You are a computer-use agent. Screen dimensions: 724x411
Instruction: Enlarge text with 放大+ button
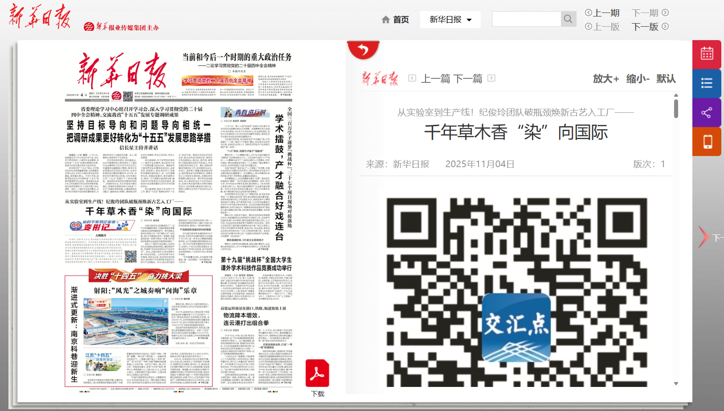[x=605, y=79]
